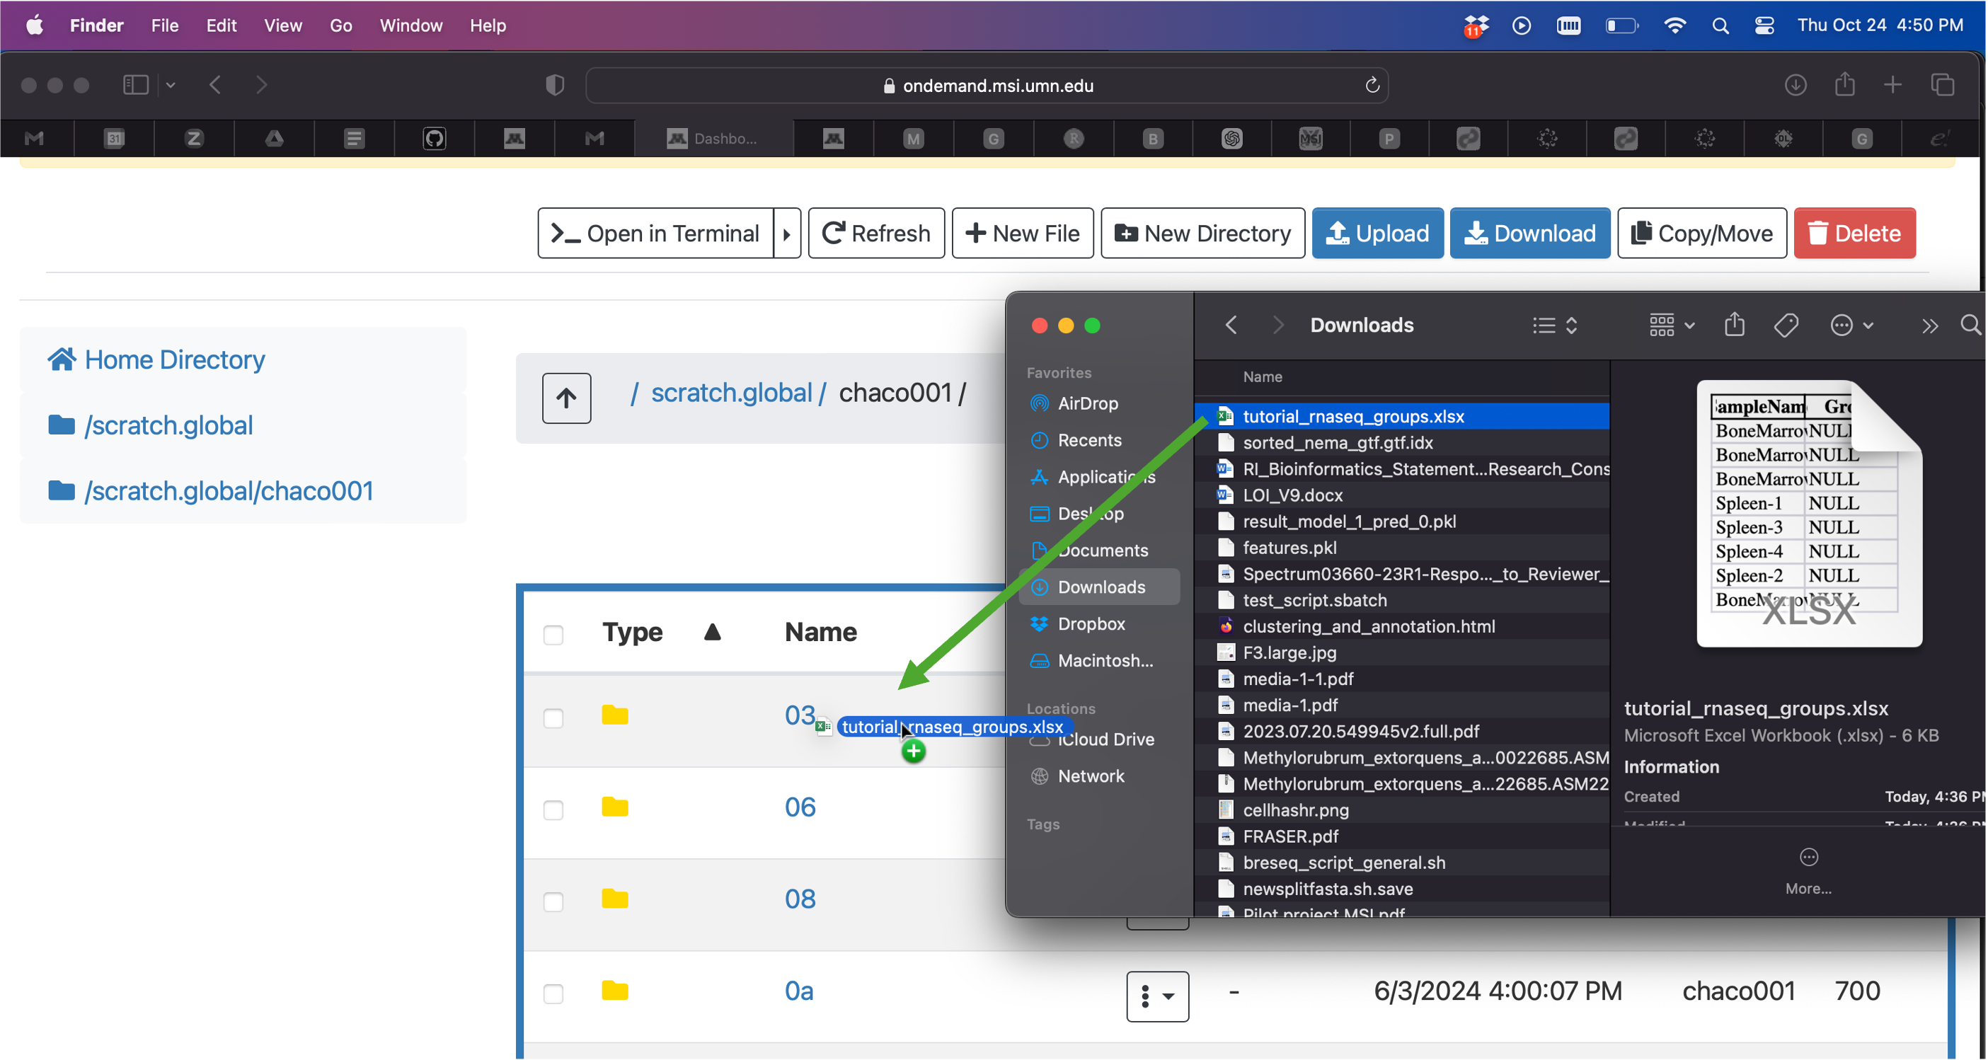This screenshot has width=1988, height=1060.
Task: Open Finder list view switcher
Action: coord(1554,326)
